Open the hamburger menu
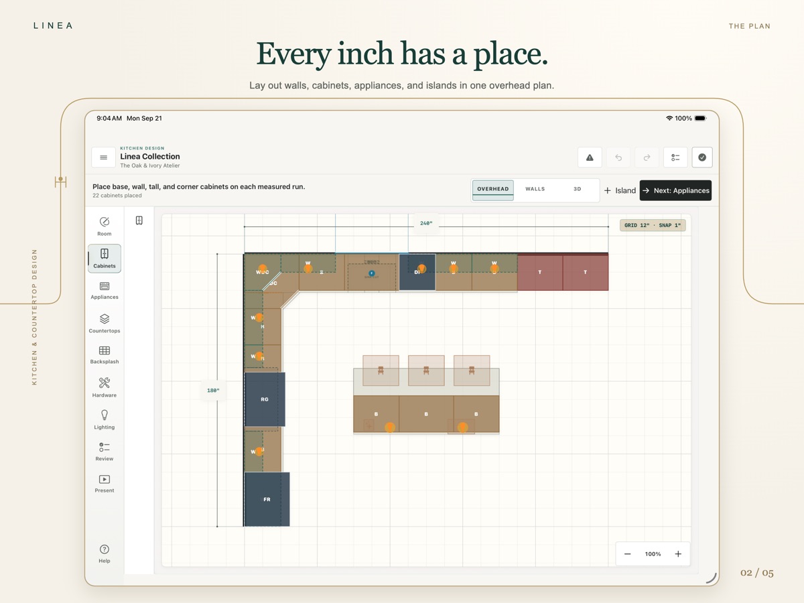 (103, 157)
